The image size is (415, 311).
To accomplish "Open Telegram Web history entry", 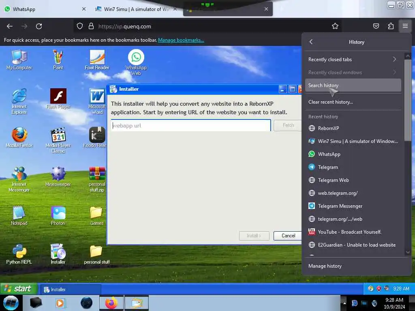I will (353, 180).
